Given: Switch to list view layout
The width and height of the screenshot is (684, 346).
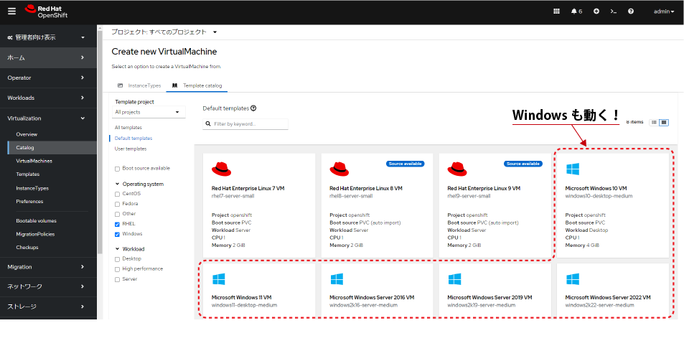Looking at the screenshot, I should [654, 123].
